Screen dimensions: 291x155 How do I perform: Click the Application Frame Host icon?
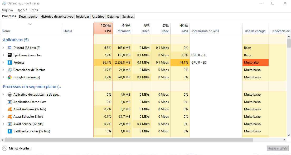pyautogui.click(x=10, y=102)
